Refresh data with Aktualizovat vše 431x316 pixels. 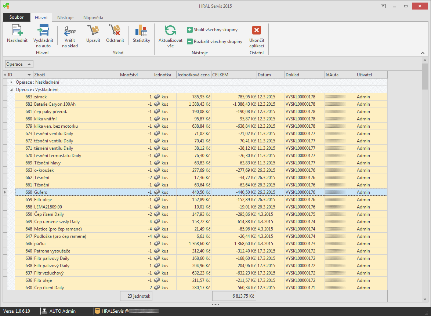point(170,30)
